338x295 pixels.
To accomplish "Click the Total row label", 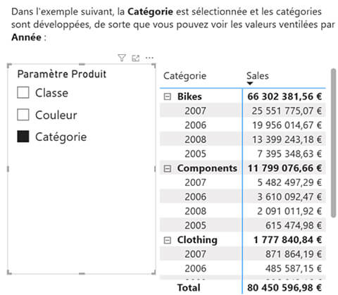I will coord(189,288).
